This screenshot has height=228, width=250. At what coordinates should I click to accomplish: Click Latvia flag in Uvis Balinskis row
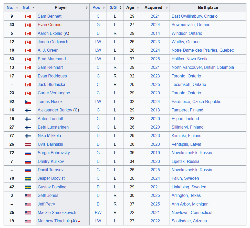(x=28, y=144)
